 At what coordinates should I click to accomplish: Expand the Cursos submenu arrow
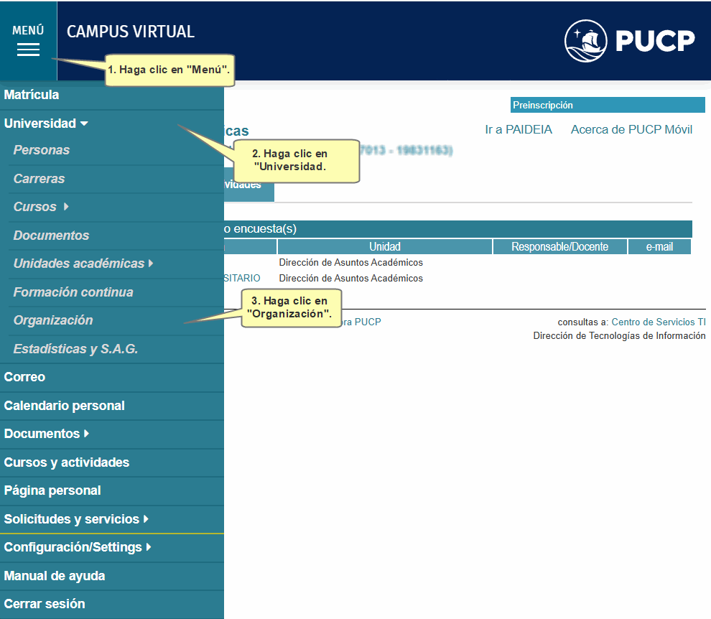click(x=66, y=207)
